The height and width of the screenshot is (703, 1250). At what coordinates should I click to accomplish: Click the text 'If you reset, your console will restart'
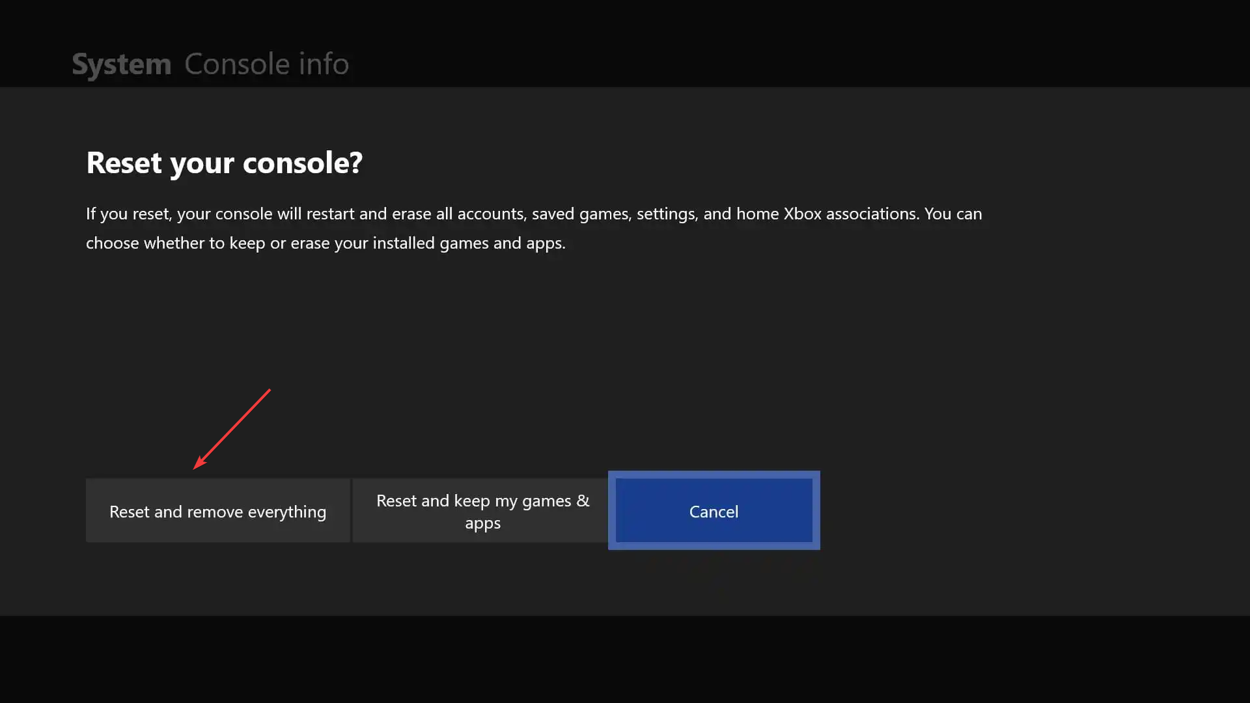(220, 214)
